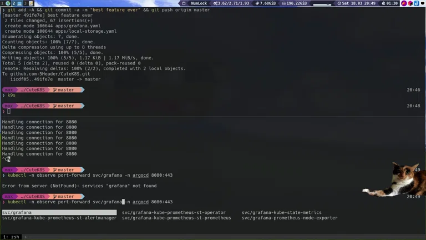Click 'Counting objects: 100% (7/7), done.' line
426x240 pixels.
pos(49,42)
